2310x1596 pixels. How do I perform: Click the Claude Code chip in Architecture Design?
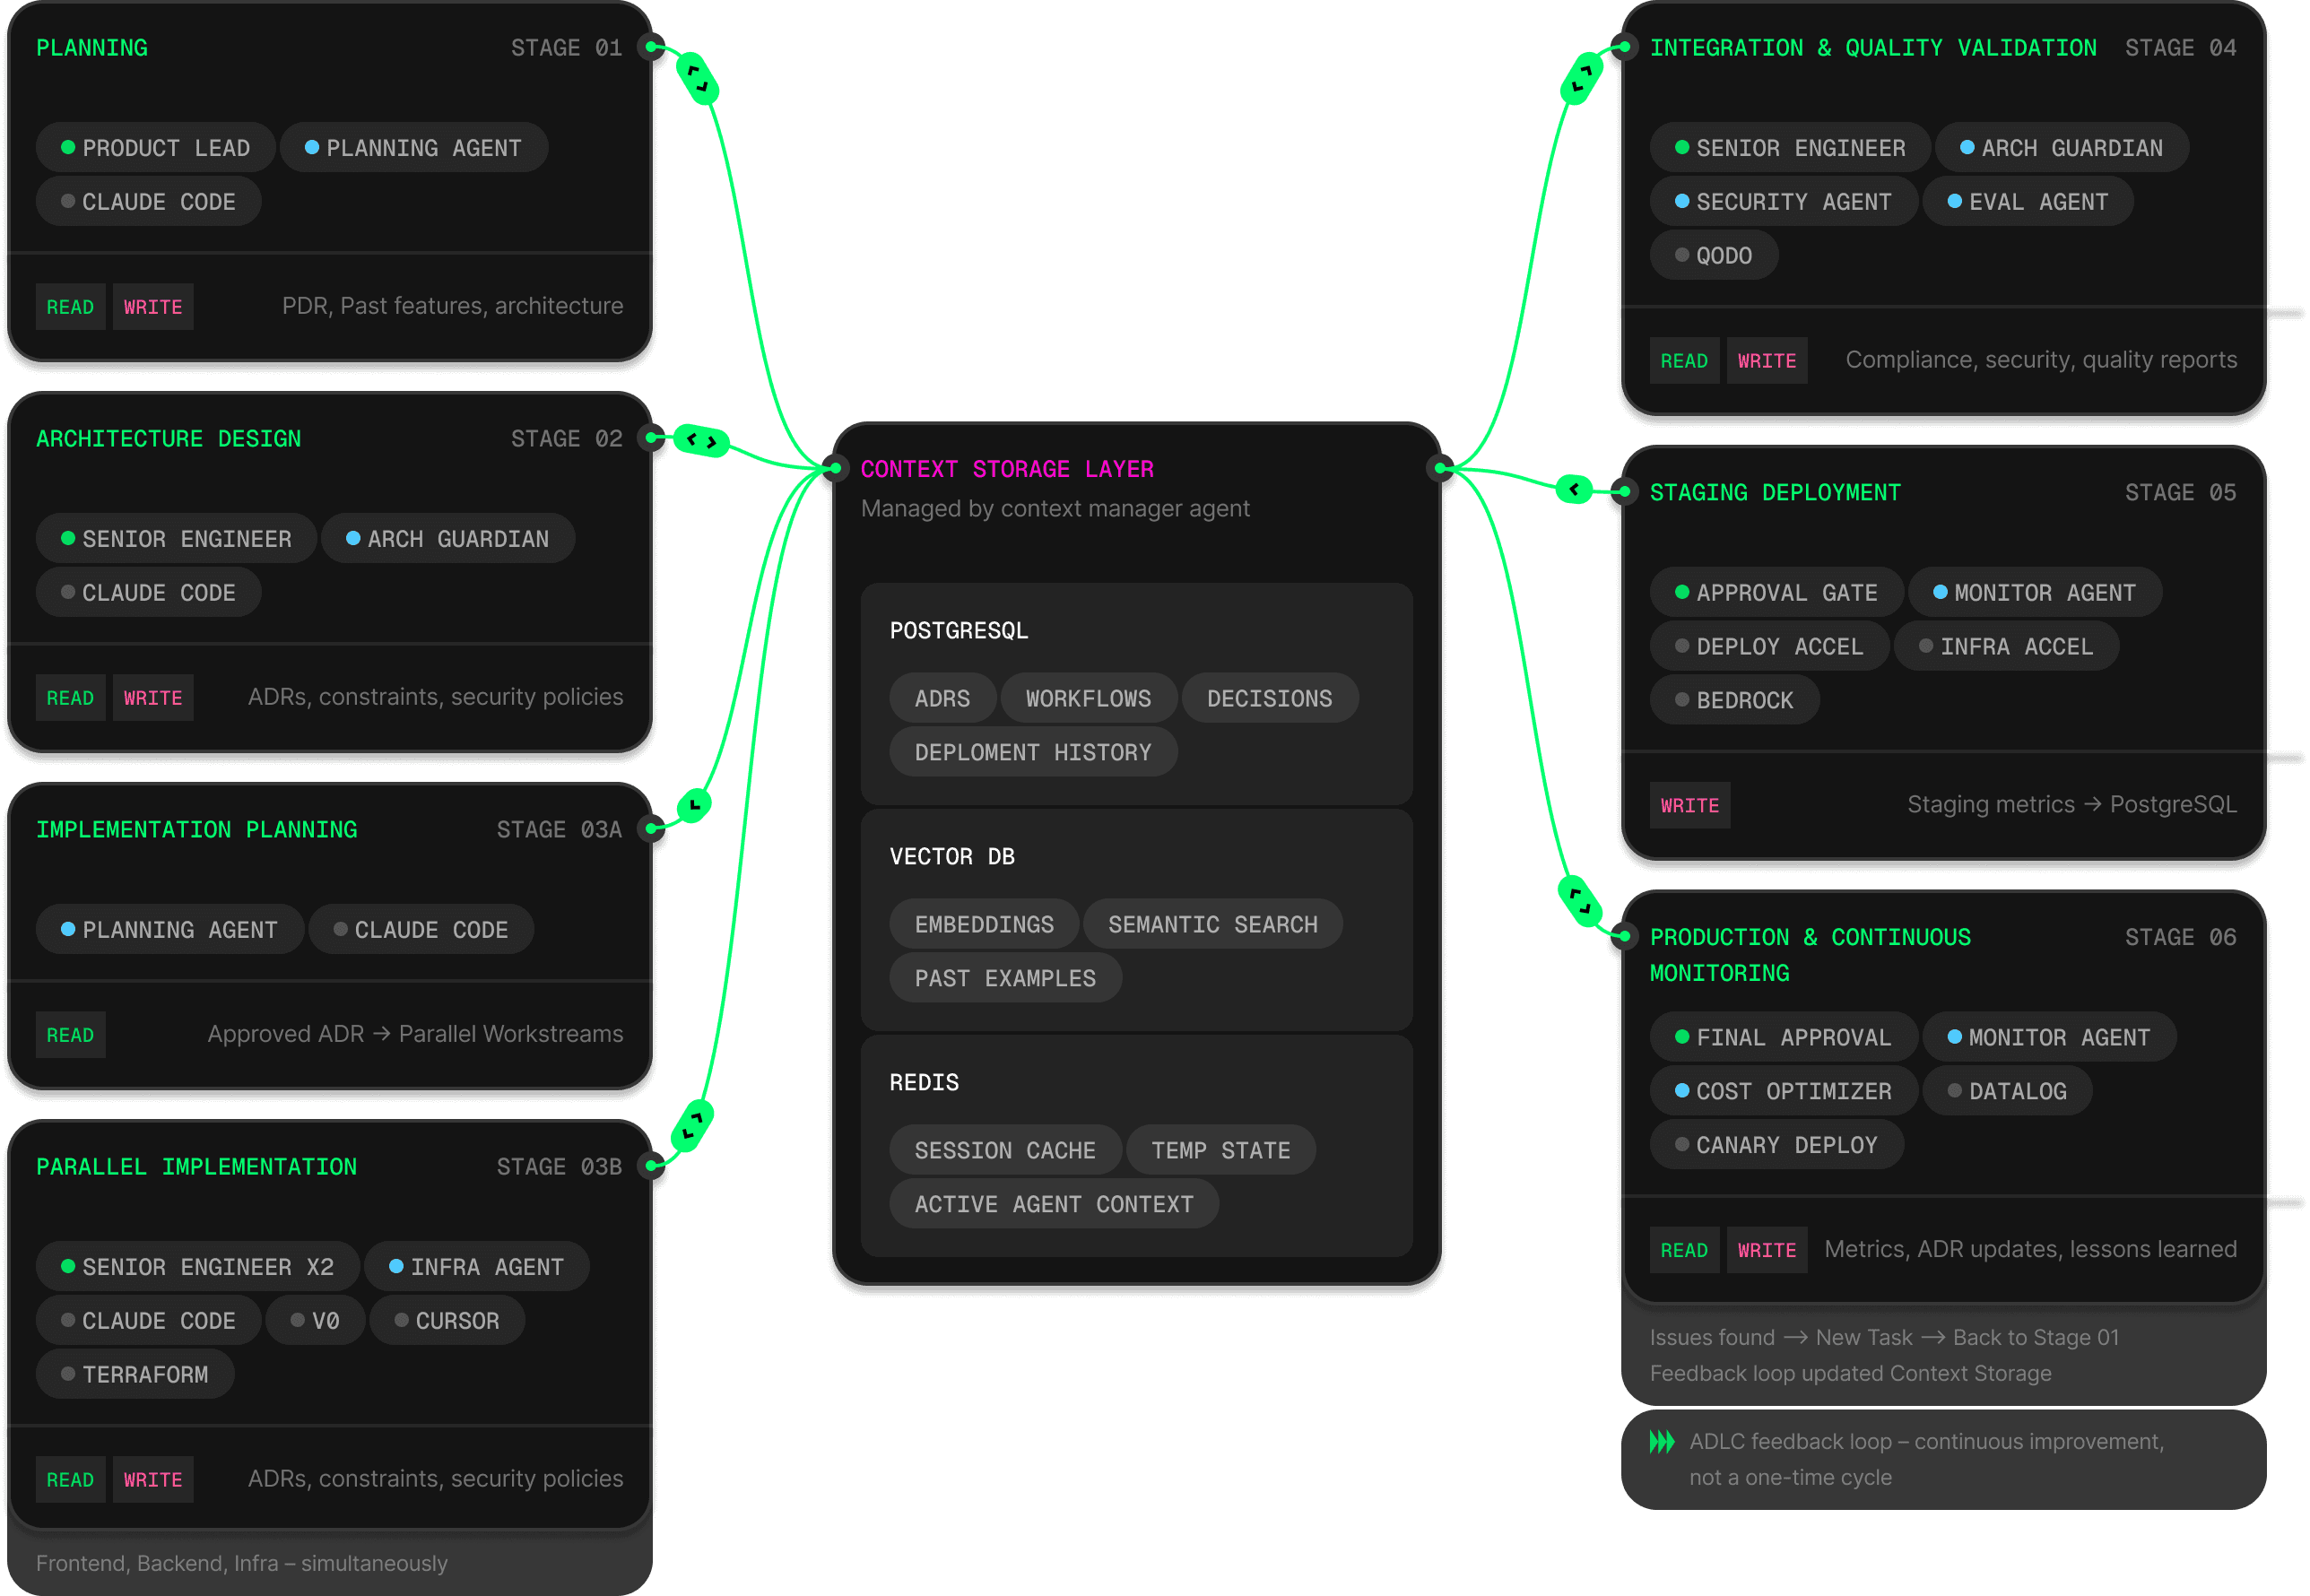pyautogui.click(x=148, y=593)
